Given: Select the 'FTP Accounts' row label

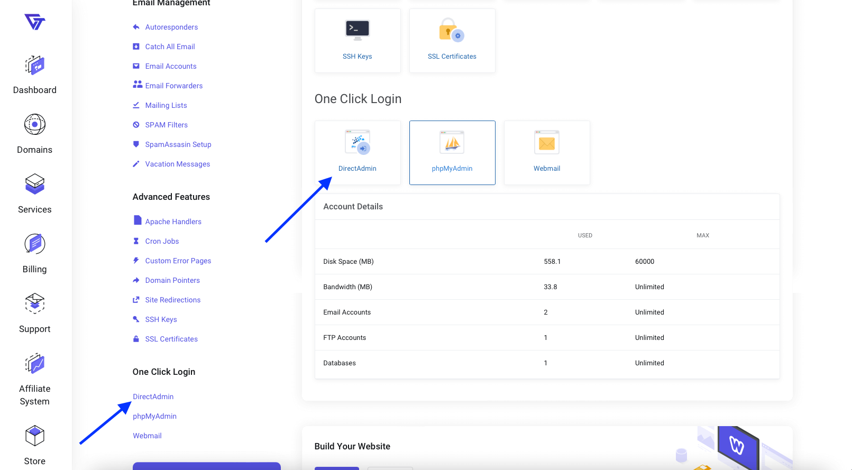Looking at the screenshot, I should [x=345, y=337].
